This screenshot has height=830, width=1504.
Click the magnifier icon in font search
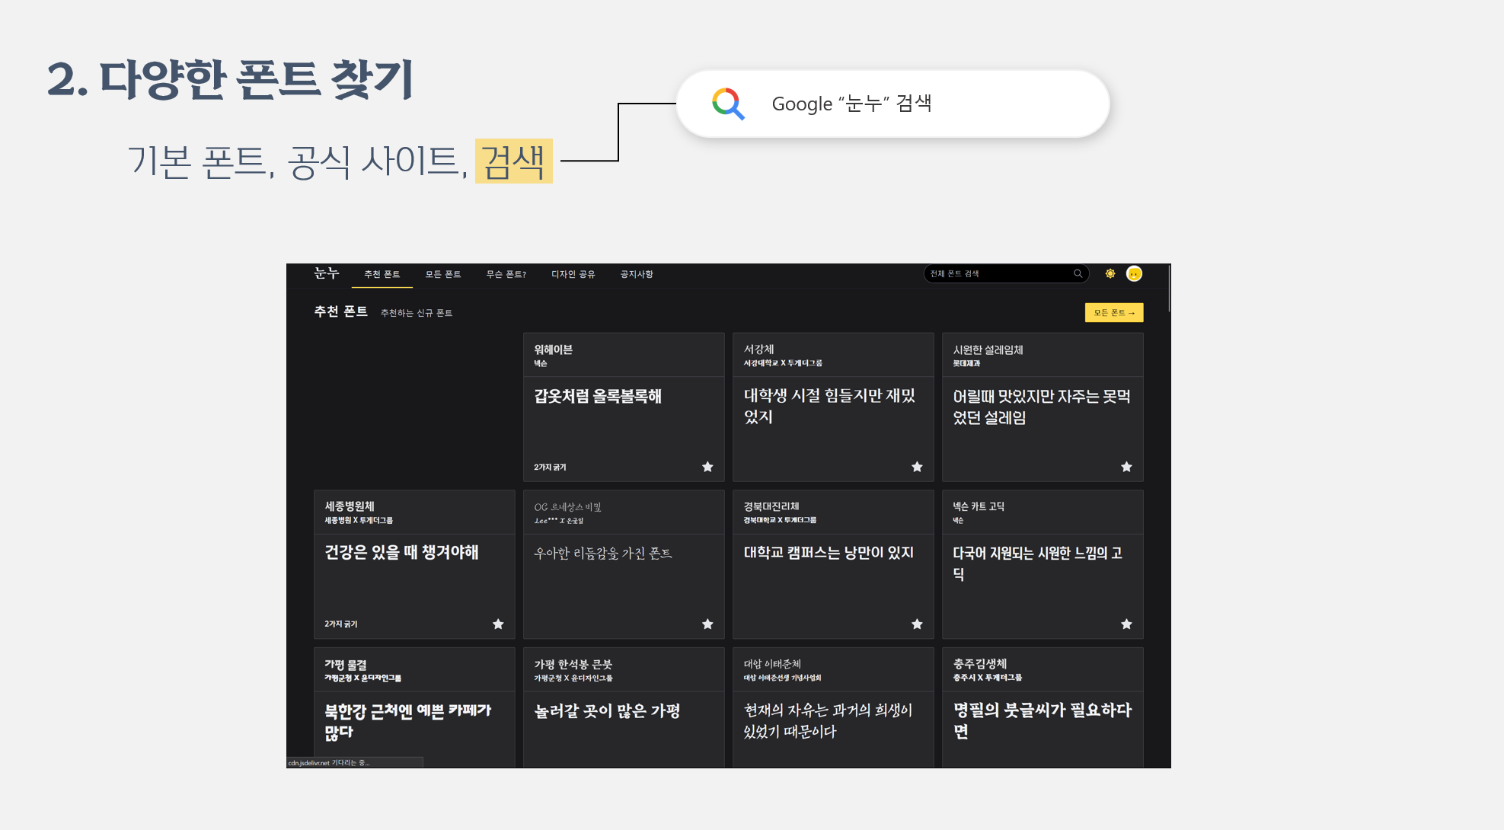[1078, 273]
